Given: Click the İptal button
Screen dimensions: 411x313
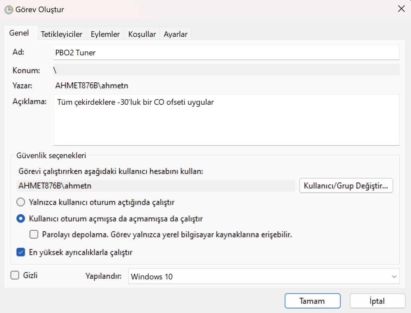Looking at the screenshot, I should tap(377, 301).
